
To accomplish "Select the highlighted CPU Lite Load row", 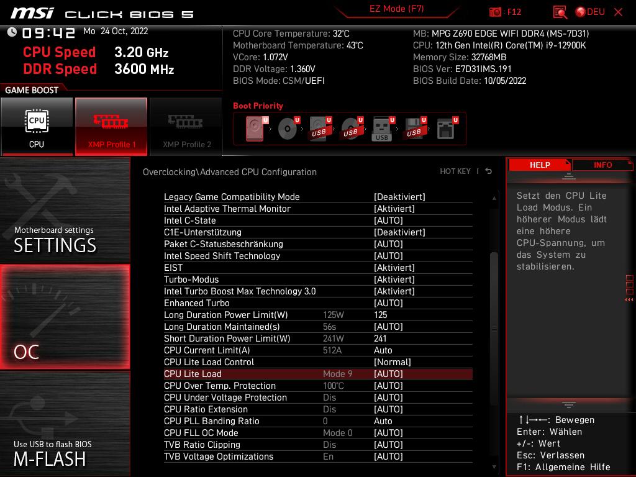I will point(318,373).
